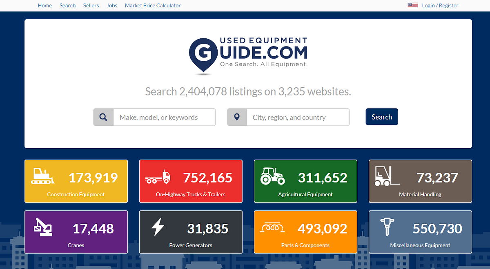Click the jackhammer icon on Miscellaneous Equipment card
This screenshot has width=490, height=269.
(386, 227)
